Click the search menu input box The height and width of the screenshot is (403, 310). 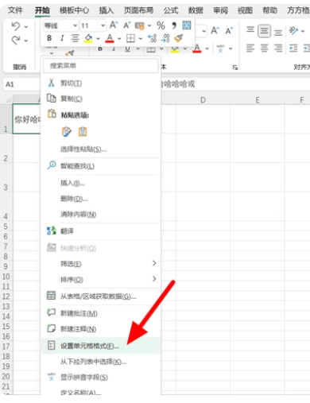coord(101,66)
